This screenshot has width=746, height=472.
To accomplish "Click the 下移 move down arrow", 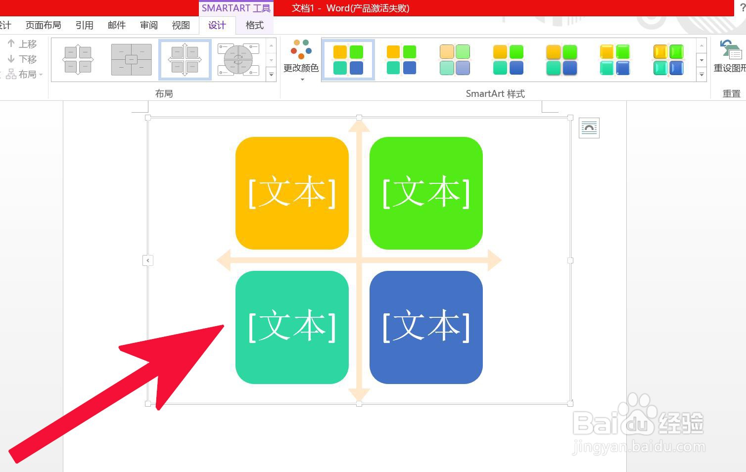I will pyautogui.click(x=22, y=59).
